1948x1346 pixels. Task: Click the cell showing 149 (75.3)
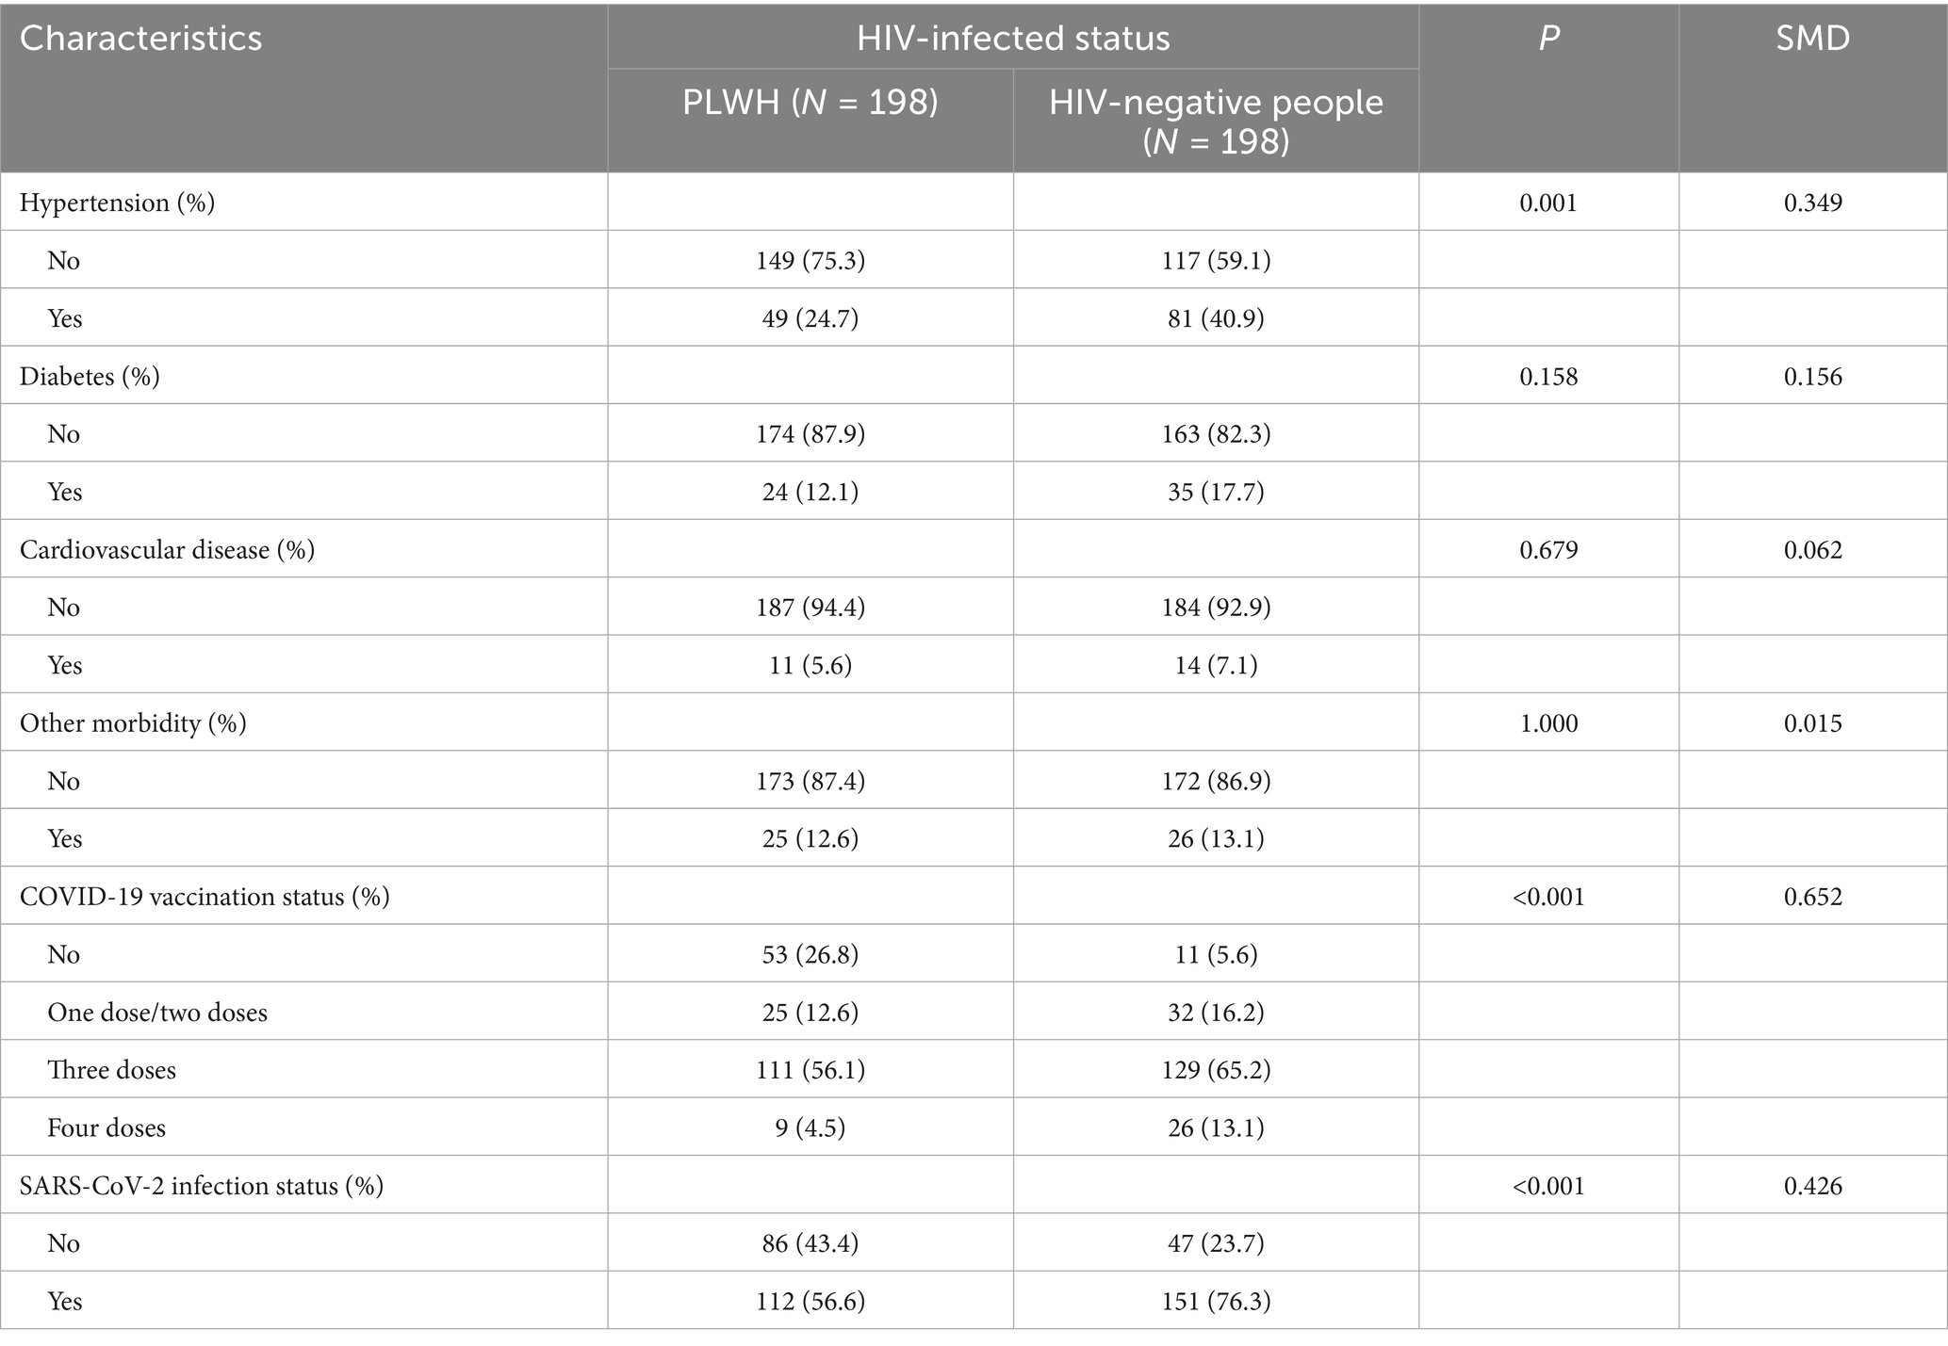[810, 261]
